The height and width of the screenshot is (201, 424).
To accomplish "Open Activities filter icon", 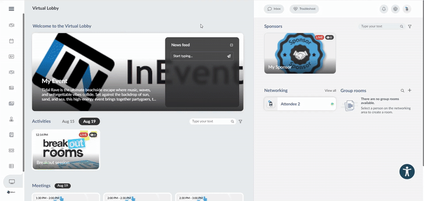I will point(241,122).
